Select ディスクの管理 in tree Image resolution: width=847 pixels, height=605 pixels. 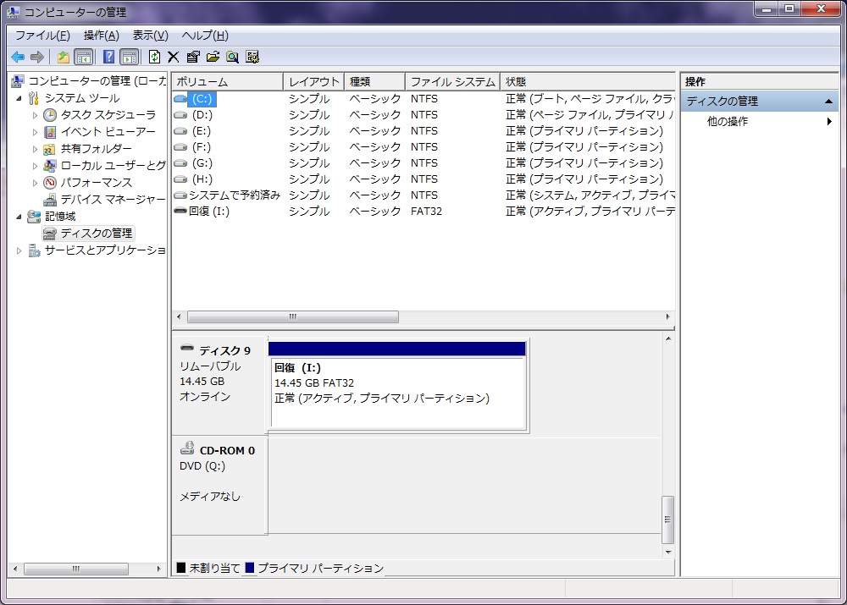97,234
